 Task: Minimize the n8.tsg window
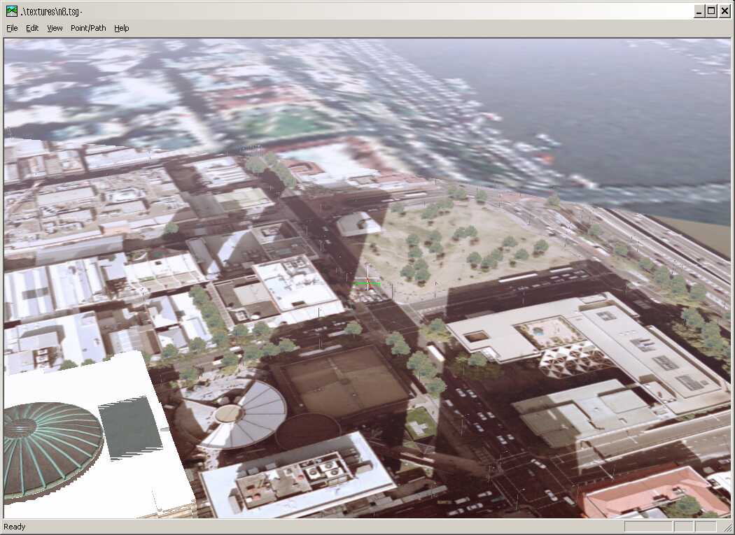pos(699,11)
